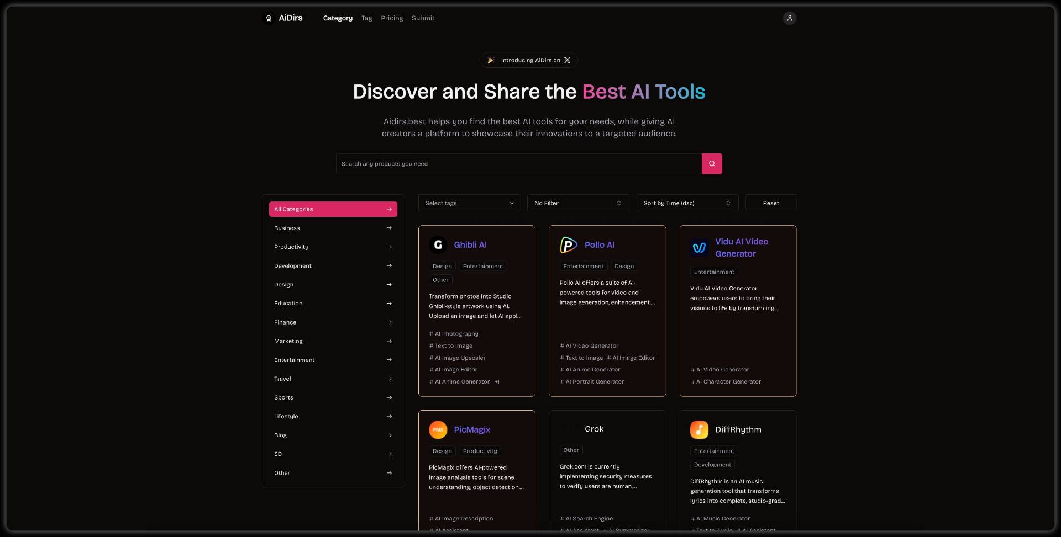The width and height of the screenshot is (1061, 537).
Task: Open the user profile icon
Action: click(x=789, y=18)
